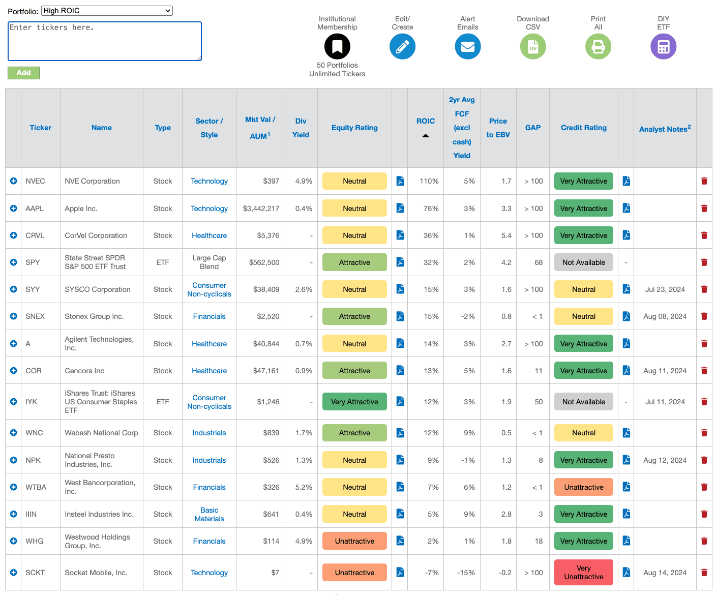This screenshot has height=595, width=717.
Task: Click the Print All printer icon
Action: pos(598,46)
